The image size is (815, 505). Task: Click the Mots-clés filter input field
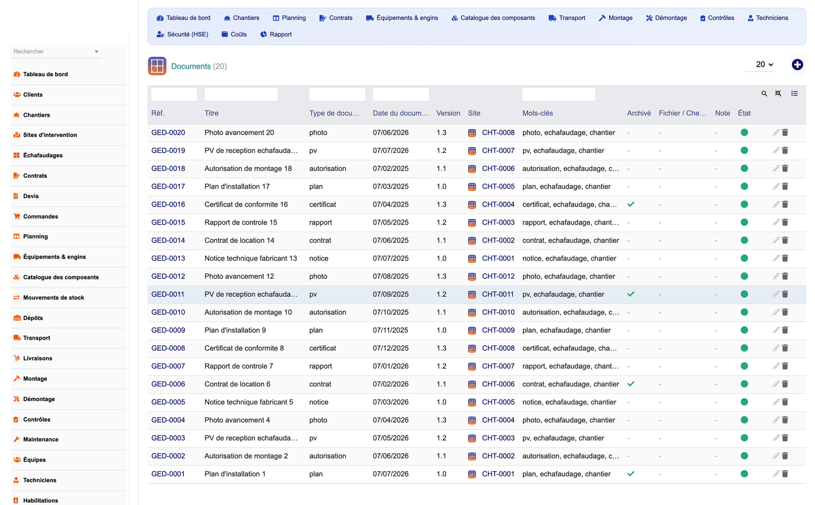point(559,94)
